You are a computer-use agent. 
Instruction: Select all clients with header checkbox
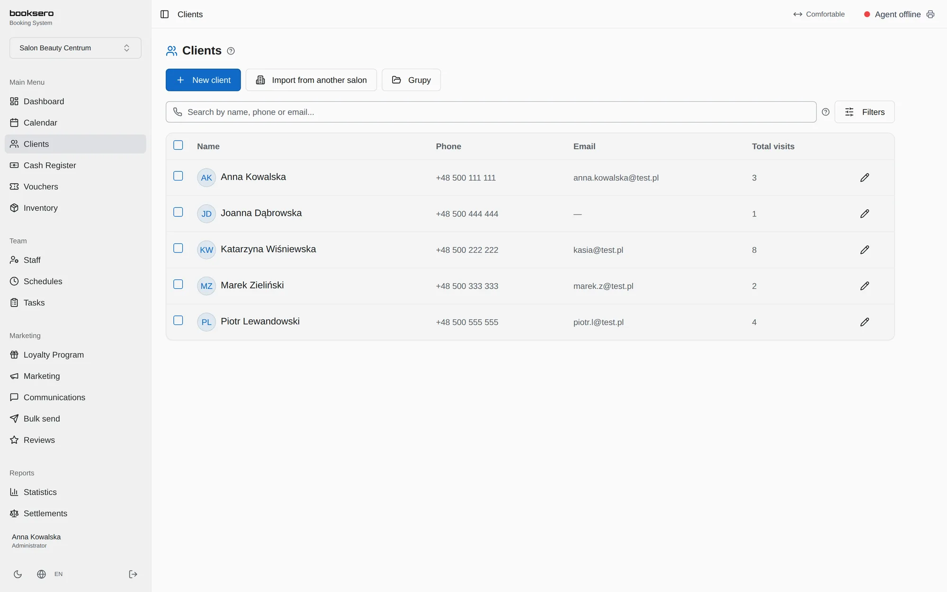pos(178,145)
